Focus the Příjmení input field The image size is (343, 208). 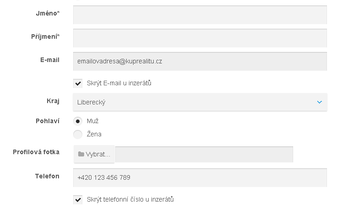tap(199, 38)
